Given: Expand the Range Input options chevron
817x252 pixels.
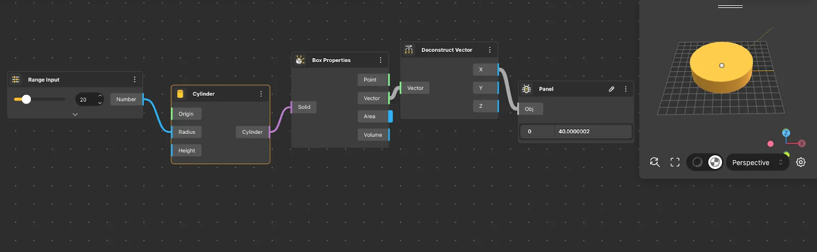Looking at the screenshot, I should (75, 115).
